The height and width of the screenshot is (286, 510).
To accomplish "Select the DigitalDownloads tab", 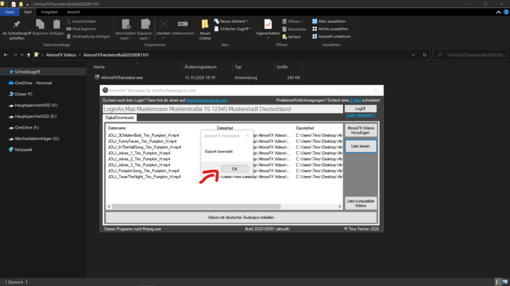I will click(120, 118).
